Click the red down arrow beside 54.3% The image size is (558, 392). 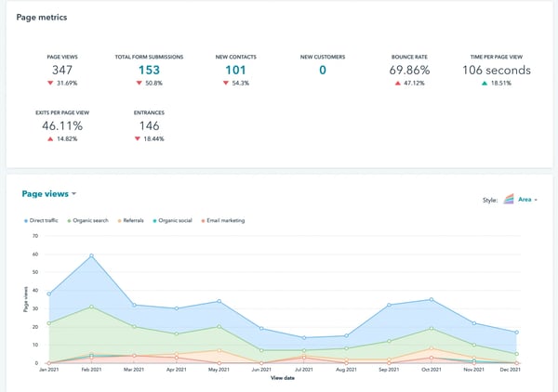point(226,83)
